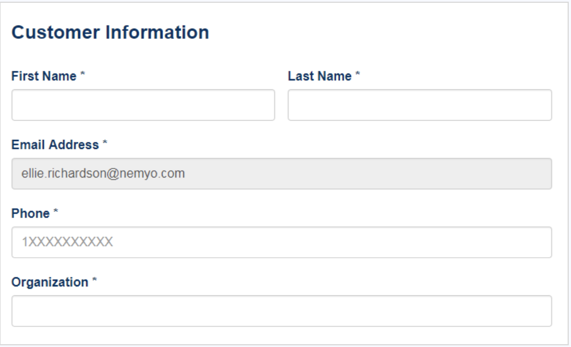The height and width of the screenshot is (347, 571).
Task: Click the Customer Information heading
Action: click(x=110, y=32)
